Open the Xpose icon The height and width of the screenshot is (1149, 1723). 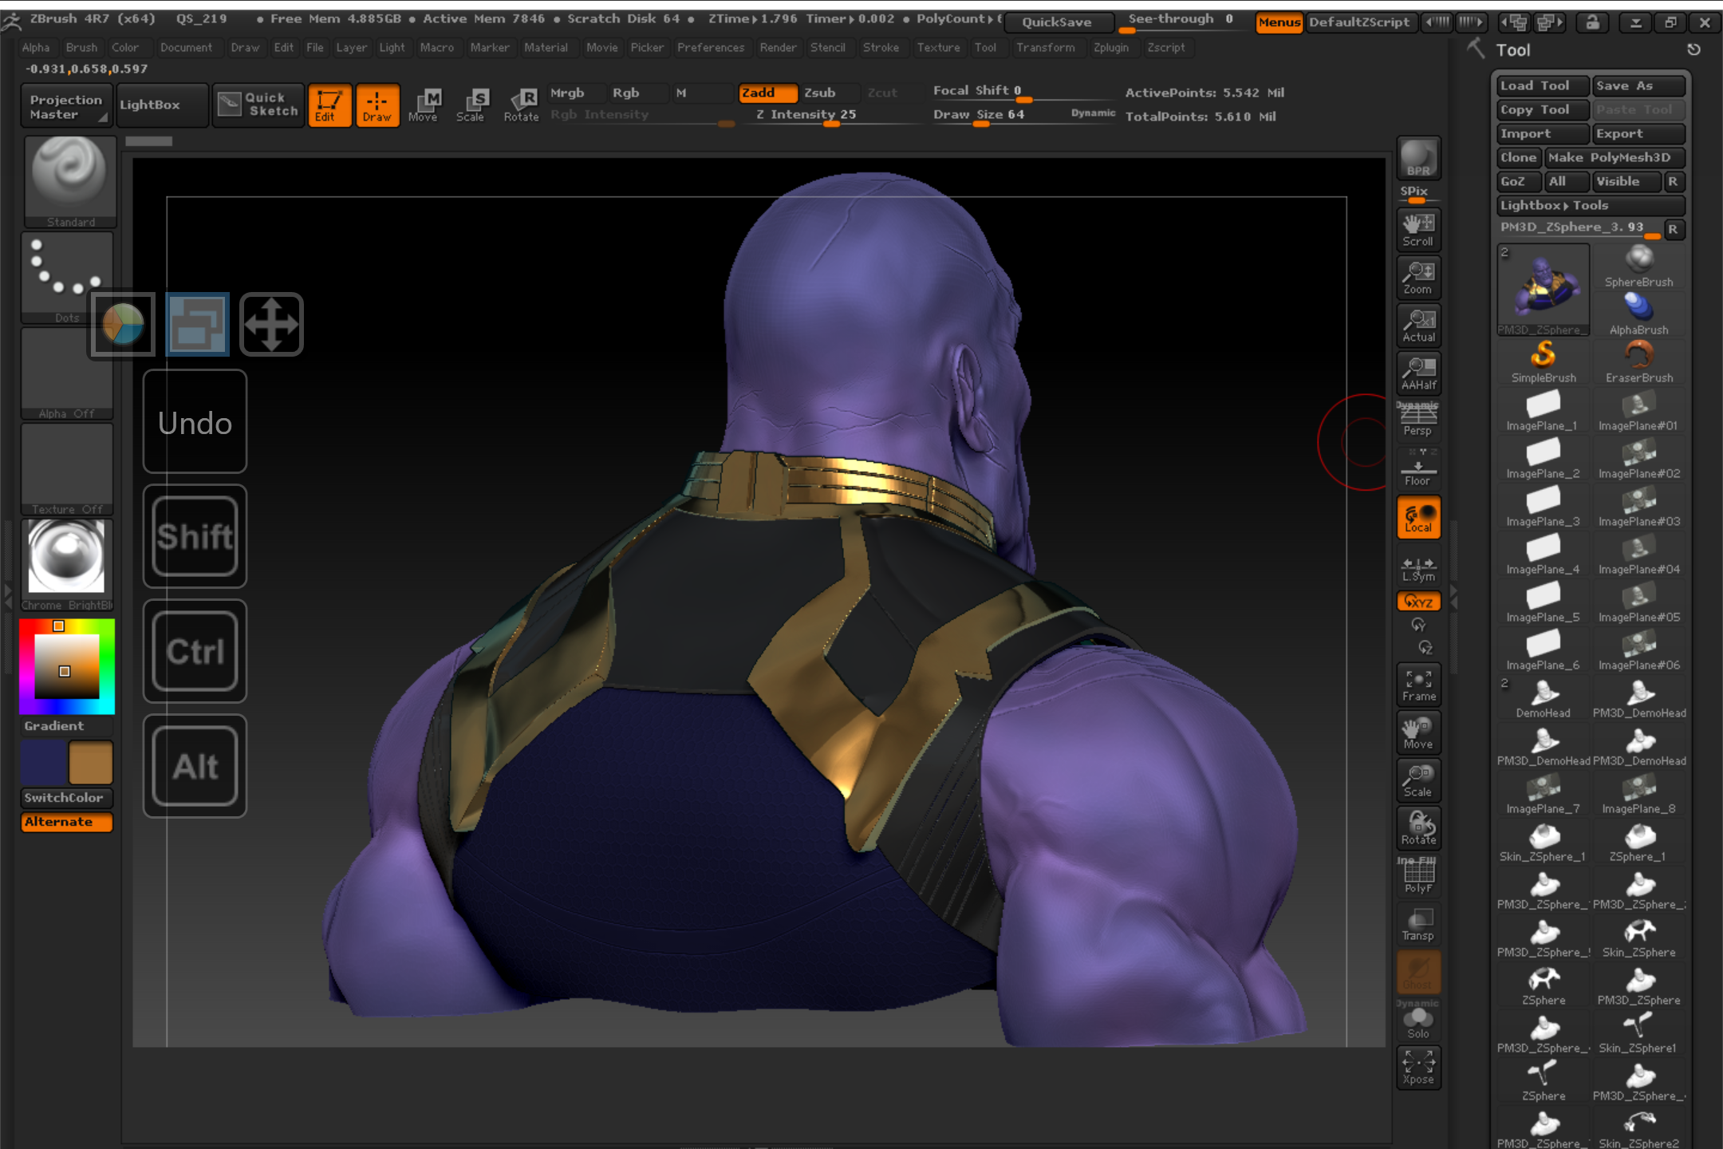1418,1068
